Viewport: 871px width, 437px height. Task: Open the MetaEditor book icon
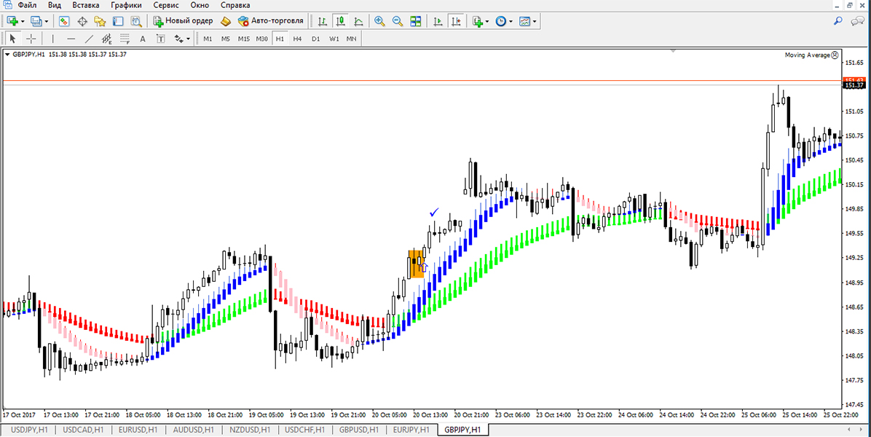(x=226, y=21)
